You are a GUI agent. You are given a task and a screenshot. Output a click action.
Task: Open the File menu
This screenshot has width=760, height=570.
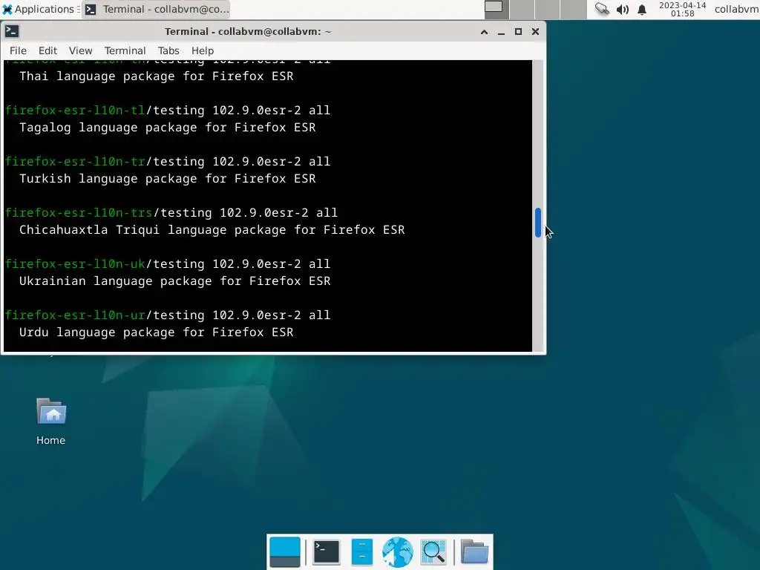coord(18,50)
